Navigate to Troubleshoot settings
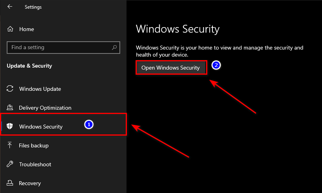The image size is (322, 193). pos(35,164)
